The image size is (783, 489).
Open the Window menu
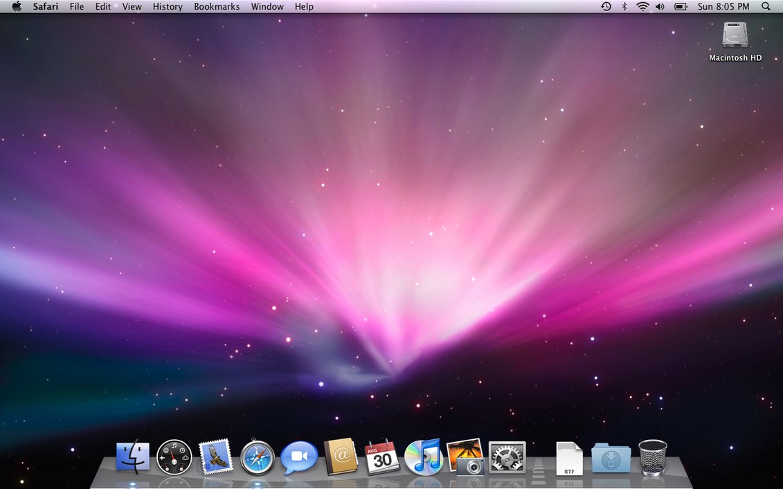(x=267, y=6)
